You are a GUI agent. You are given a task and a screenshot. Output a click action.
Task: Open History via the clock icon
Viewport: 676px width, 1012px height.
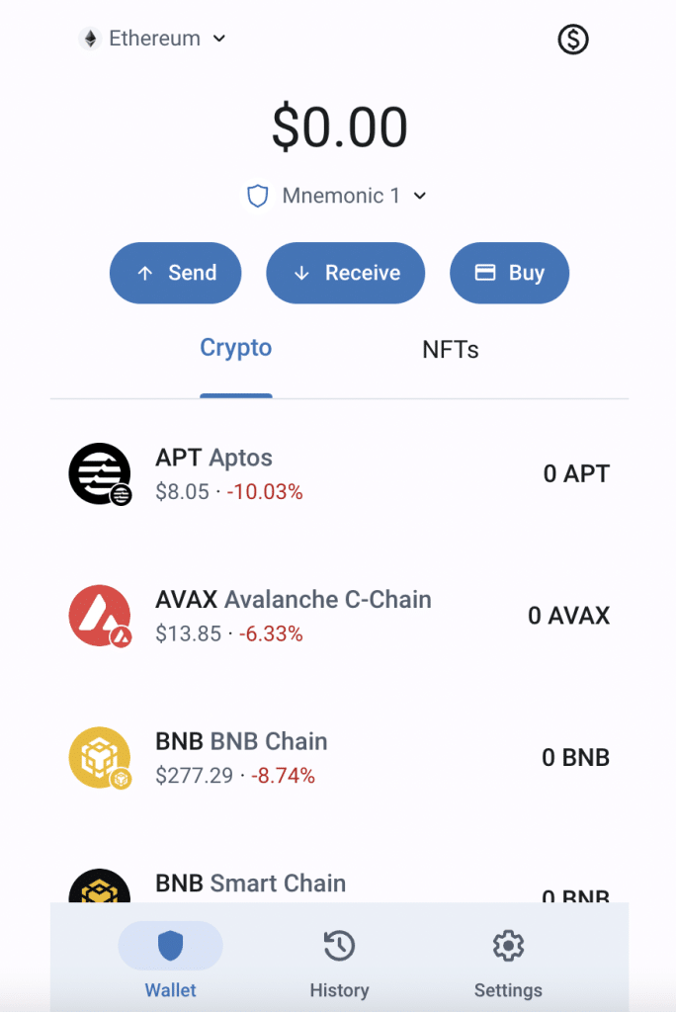[x=339, y=946]
